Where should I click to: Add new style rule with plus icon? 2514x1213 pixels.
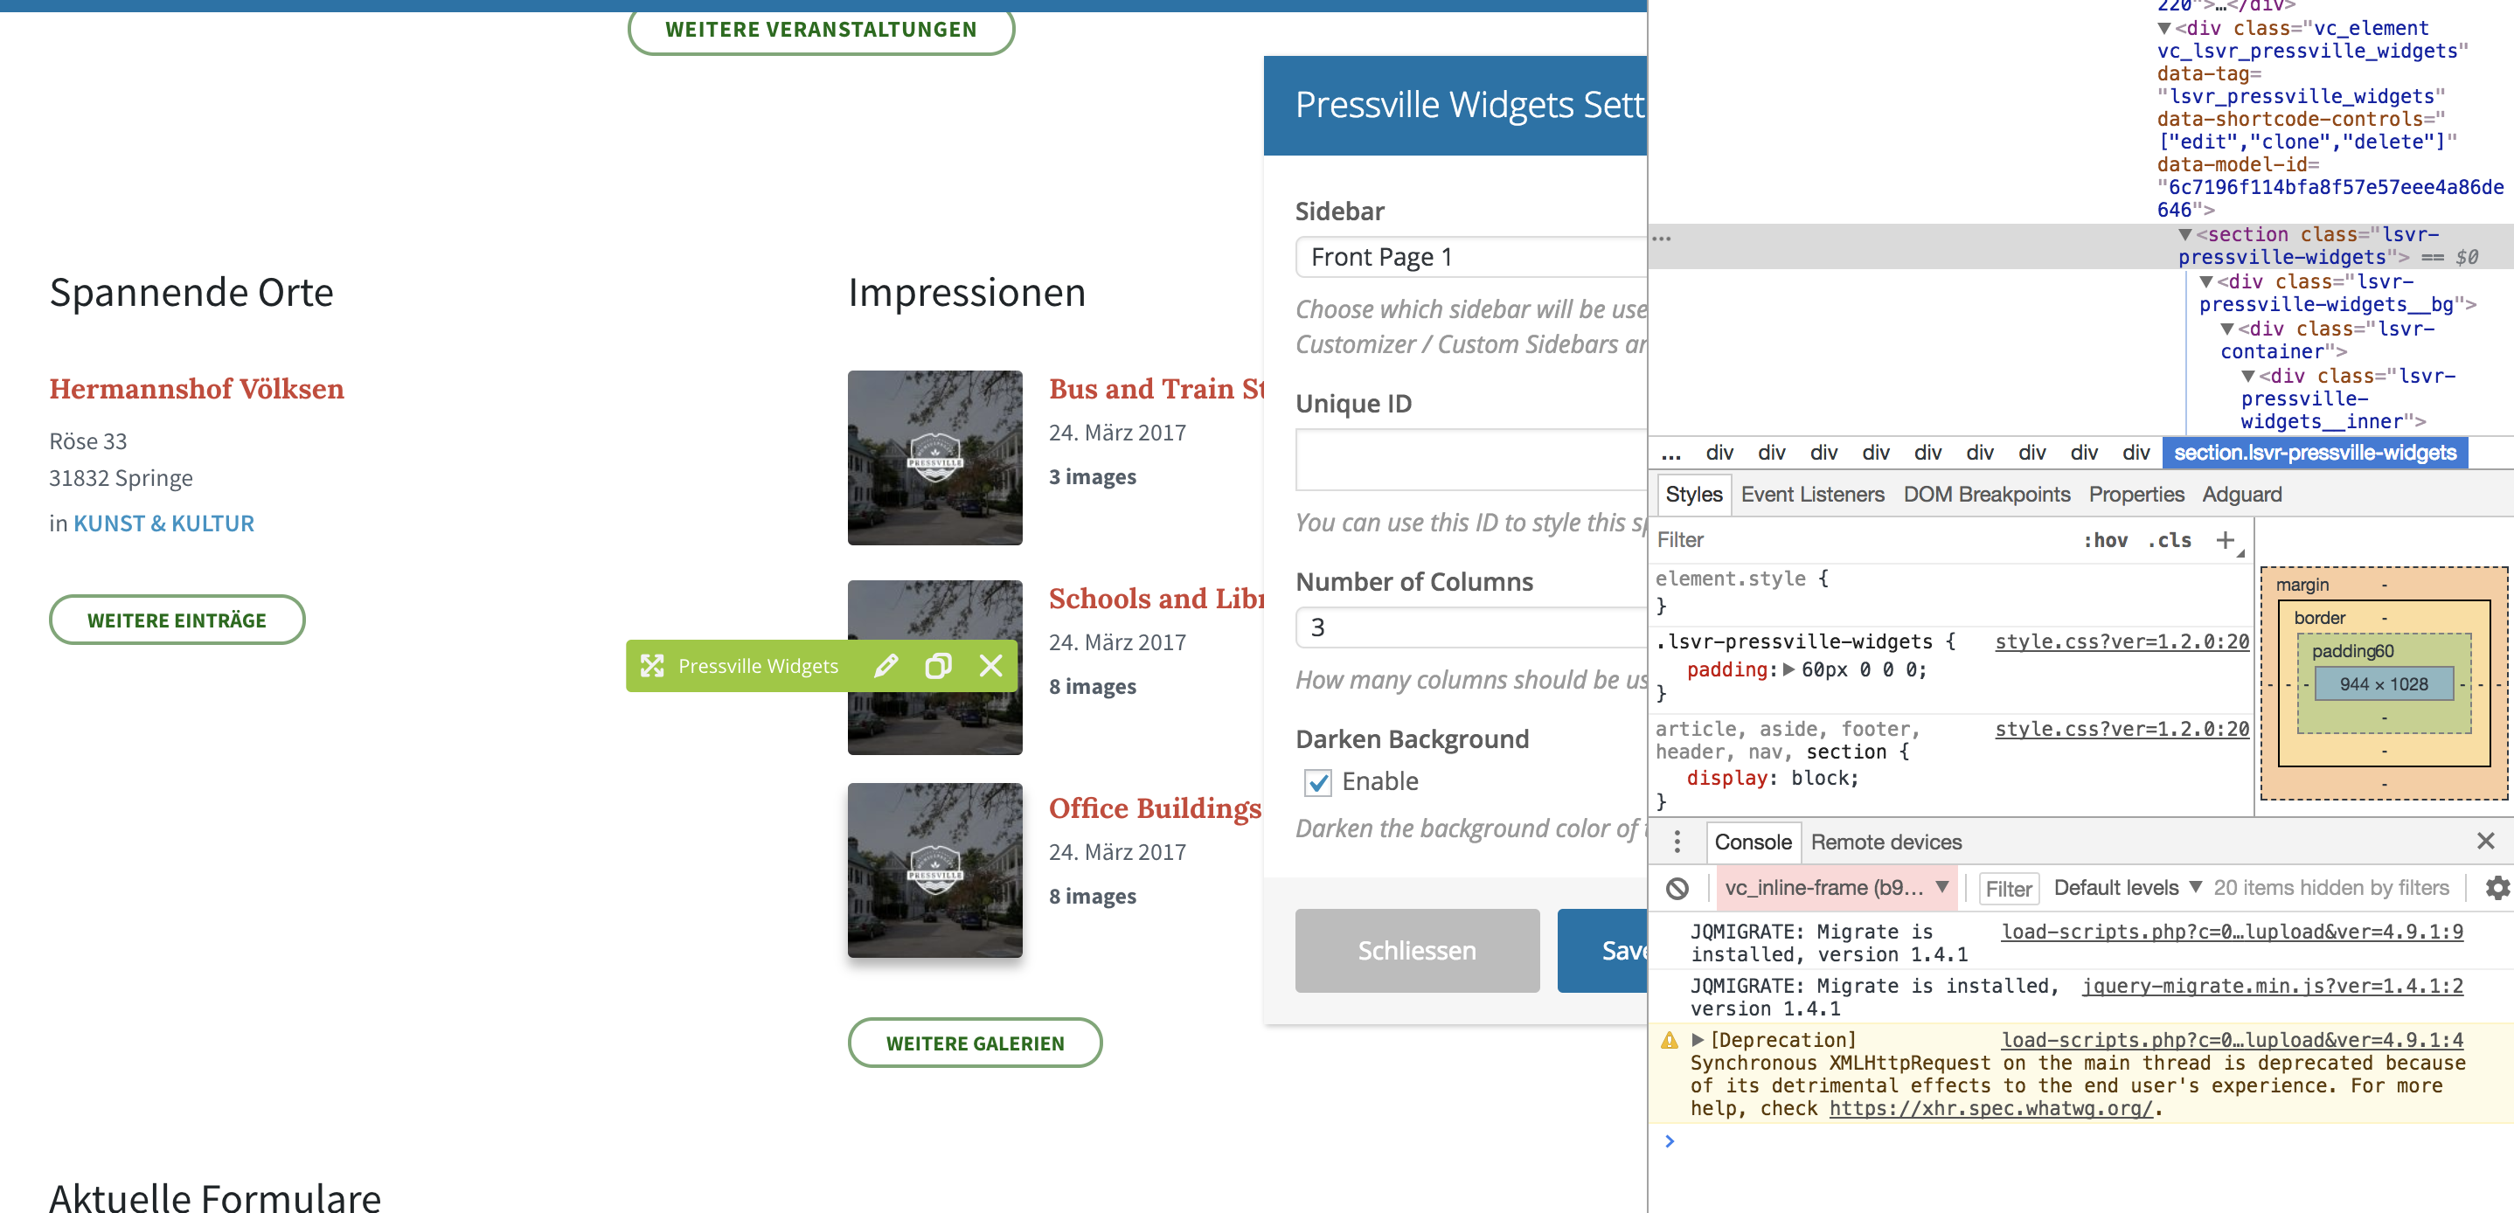tap(2226, 540)
